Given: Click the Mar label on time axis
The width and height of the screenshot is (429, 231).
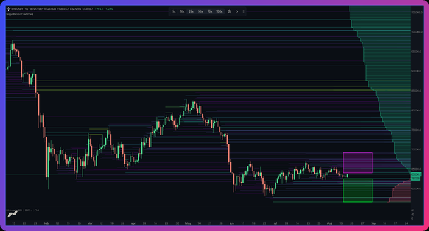Looking at the screenshot, I should pyautogui.click(x=90, y=223).
